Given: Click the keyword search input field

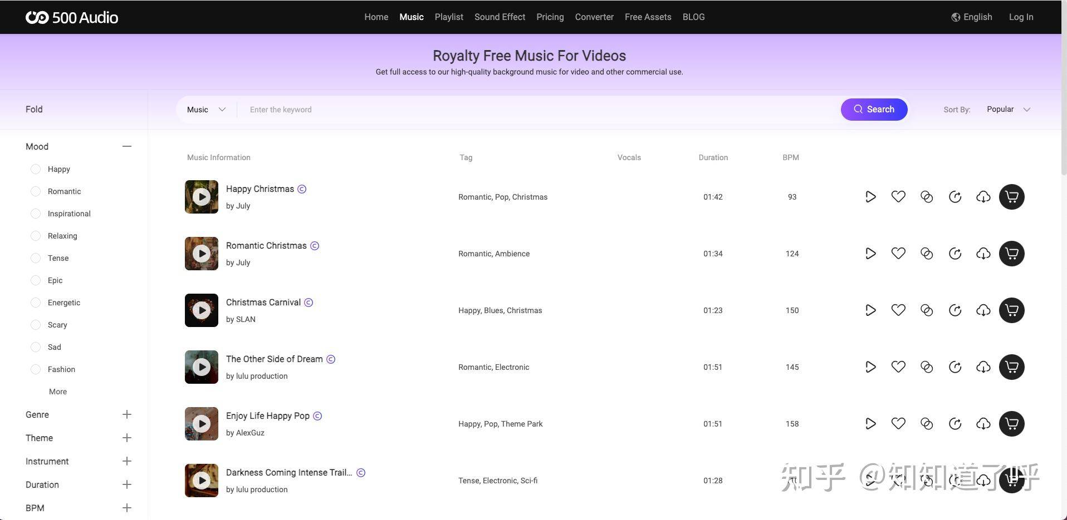Looking at the screenshot, I should coord(538,110).
